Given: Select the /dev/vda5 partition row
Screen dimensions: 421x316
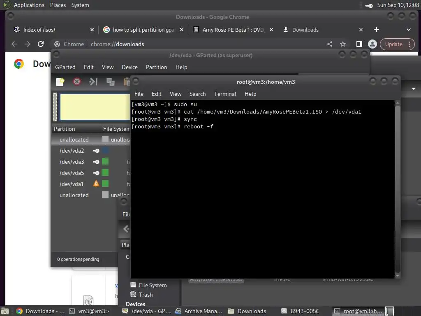Looking at the screenshot, I should pyautogui.click(x=91, y=173).
